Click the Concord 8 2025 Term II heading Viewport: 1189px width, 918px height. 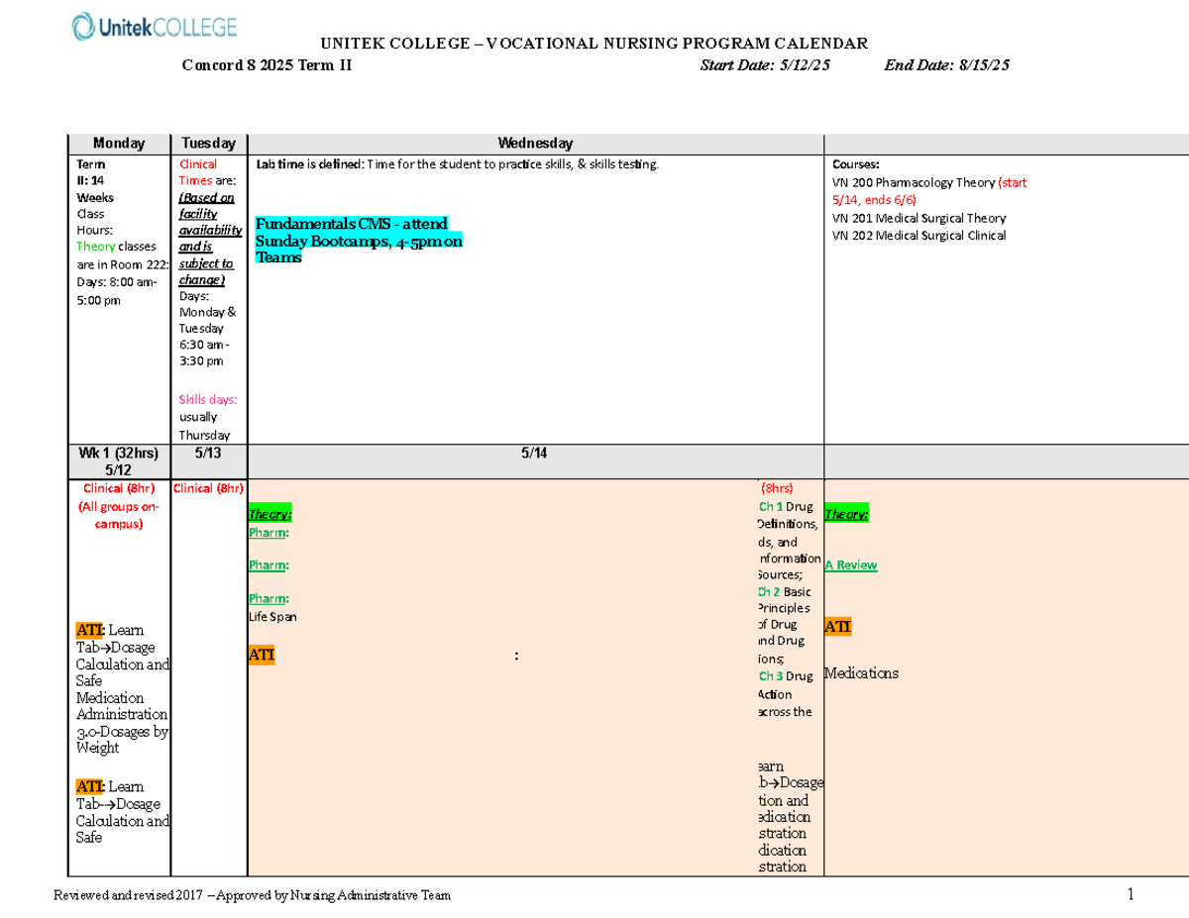[266, 65]
